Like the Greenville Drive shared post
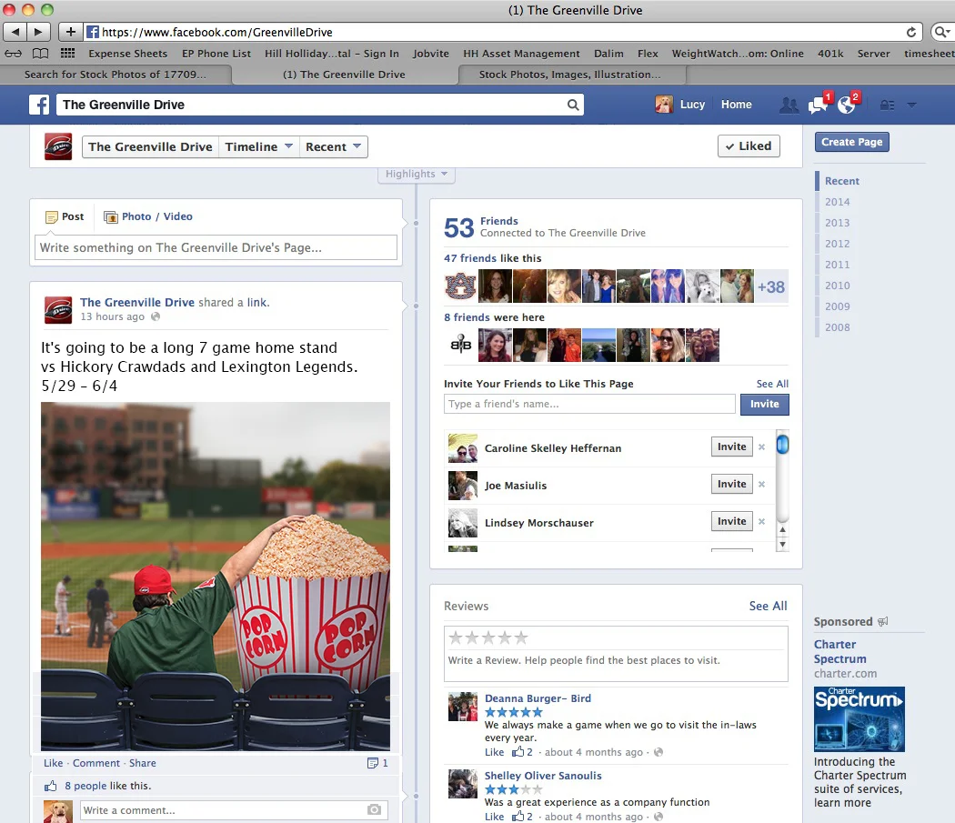The image size is (955, 823). [x=53, y=763]
